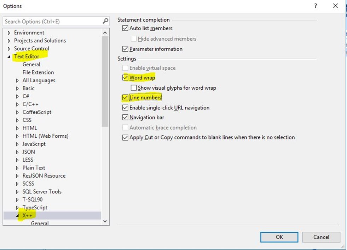347x250 pixels.
Task: Click the Cancel button
Action: [x=321, y=237]
